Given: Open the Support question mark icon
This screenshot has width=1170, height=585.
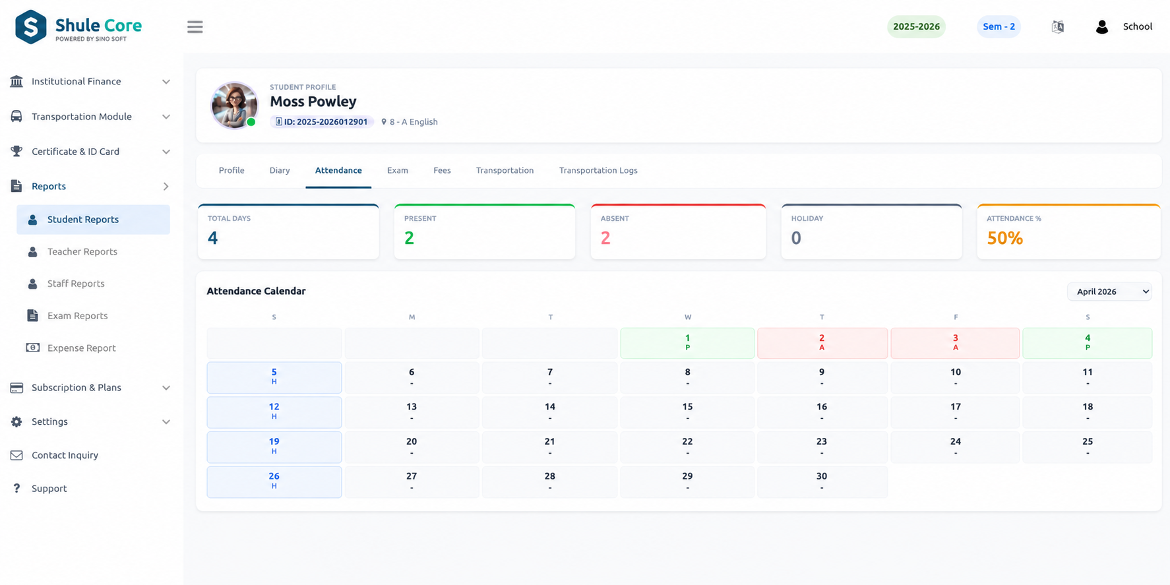Looking at the screenshot, I should (x=16, y=489).
